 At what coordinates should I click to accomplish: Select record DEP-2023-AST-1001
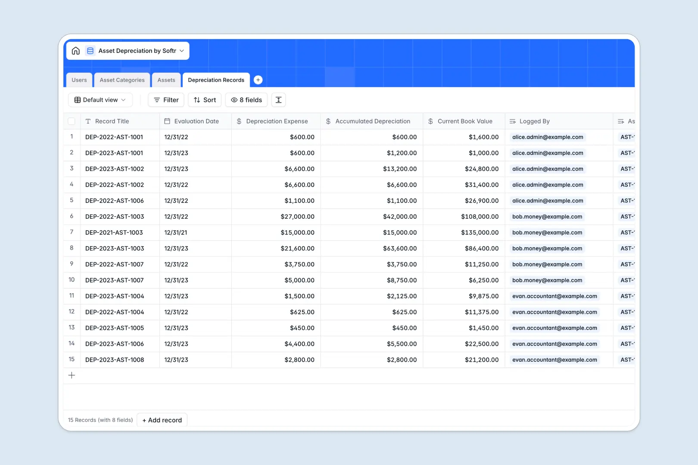pyautogui.click(x=114, y=153)
